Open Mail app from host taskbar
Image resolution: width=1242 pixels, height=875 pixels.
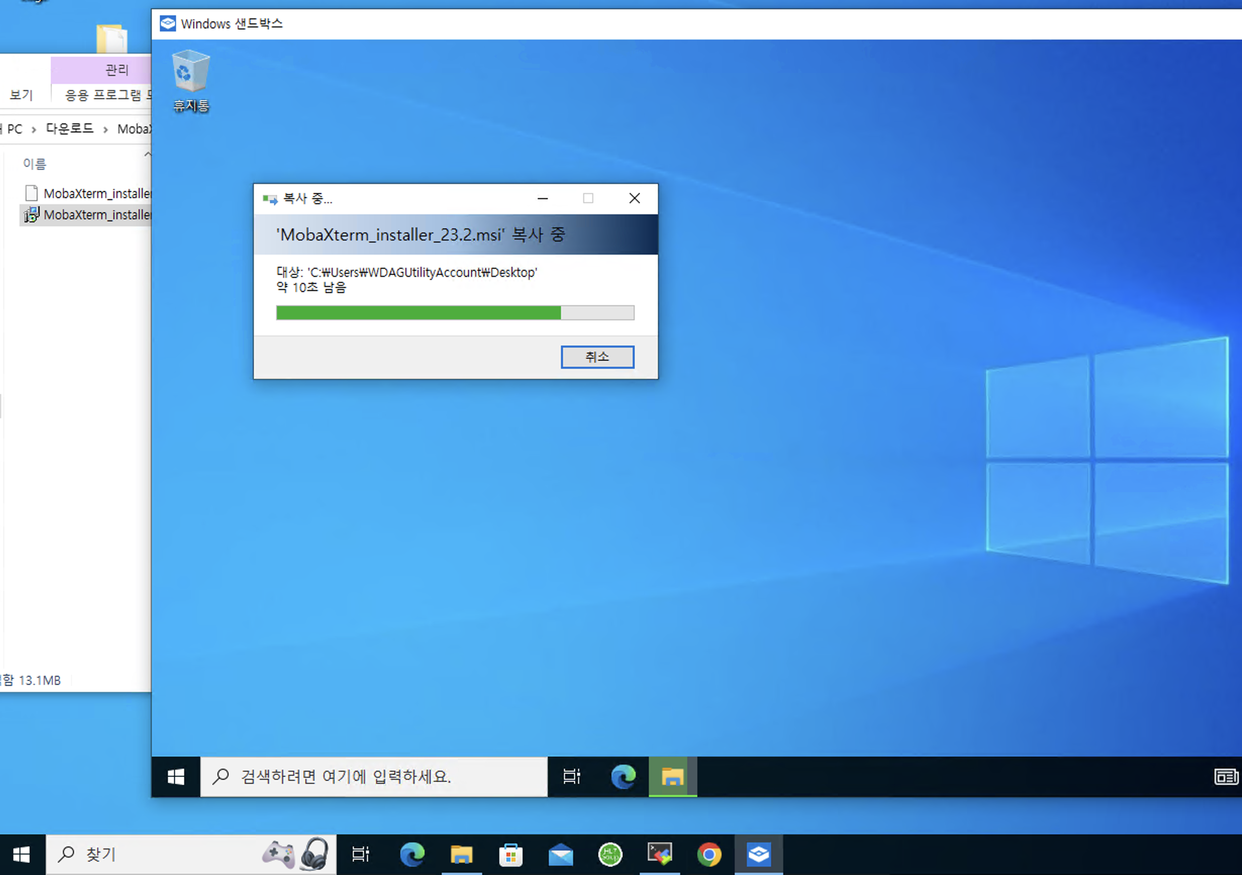tap(560, 855)
